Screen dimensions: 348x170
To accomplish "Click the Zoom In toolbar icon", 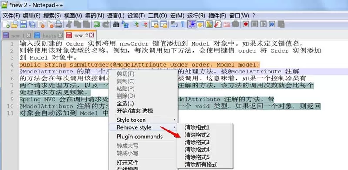I will point(136,24).
